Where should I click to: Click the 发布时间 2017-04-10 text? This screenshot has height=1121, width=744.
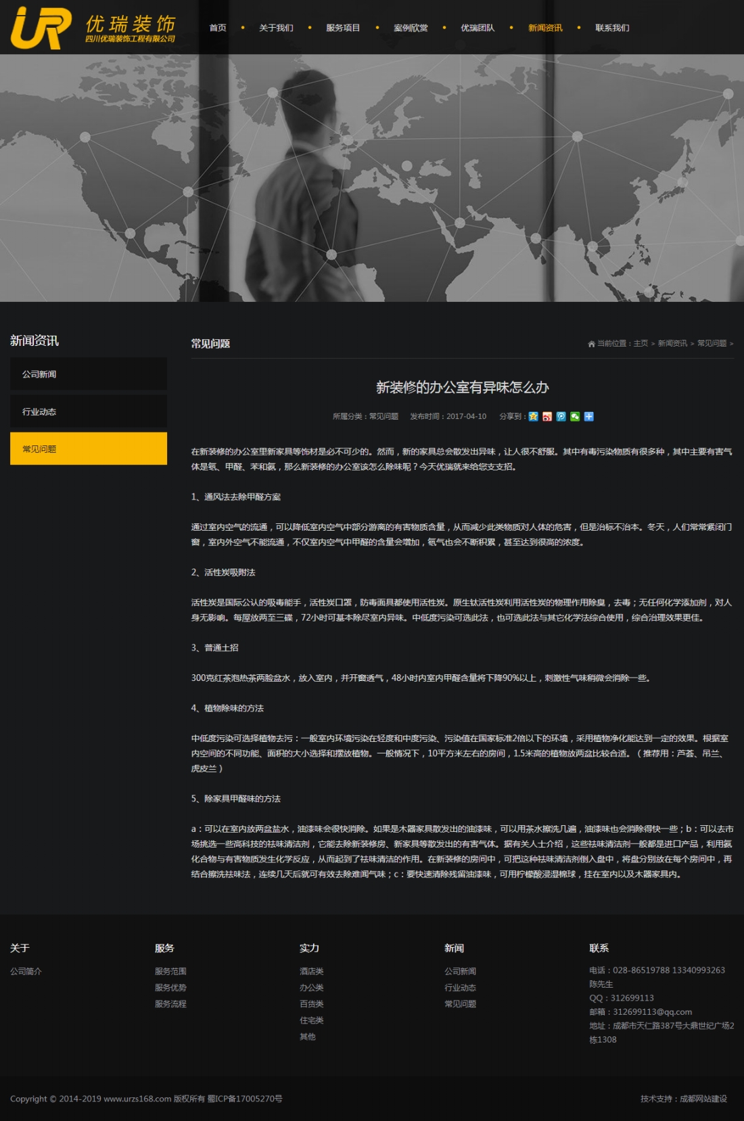click(x=448, y=416)
